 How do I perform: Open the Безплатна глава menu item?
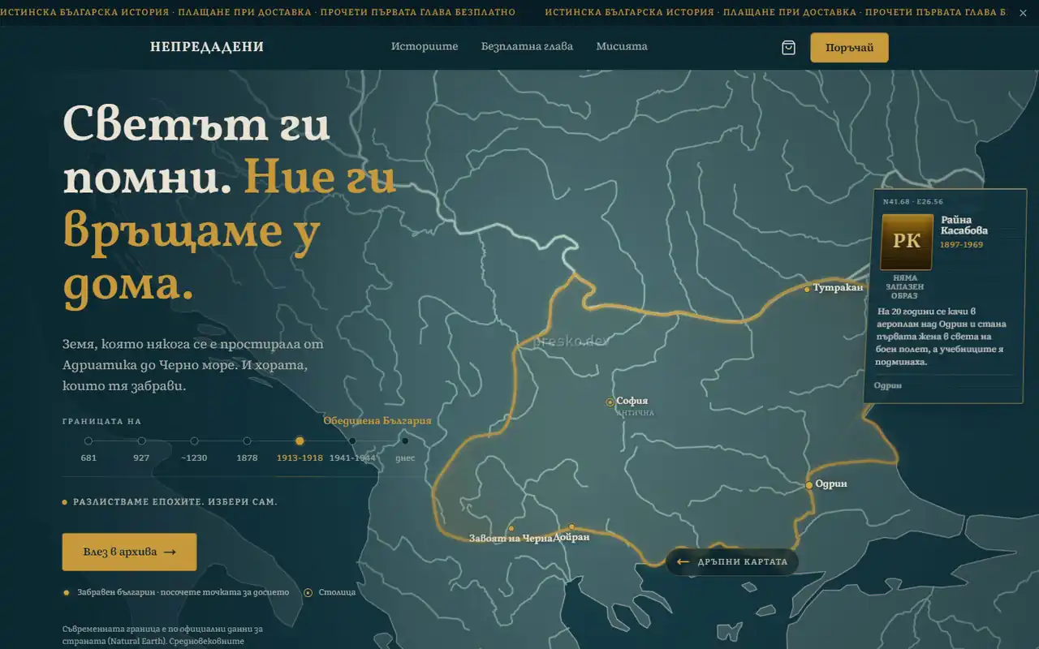point(527,46)
